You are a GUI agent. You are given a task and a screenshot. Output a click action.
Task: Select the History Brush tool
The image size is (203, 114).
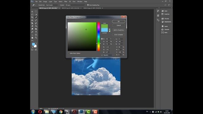36,23
